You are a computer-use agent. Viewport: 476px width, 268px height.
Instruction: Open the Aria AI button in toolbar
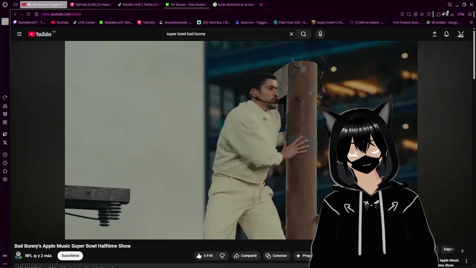pyautogui.click(x=461, y=14)
